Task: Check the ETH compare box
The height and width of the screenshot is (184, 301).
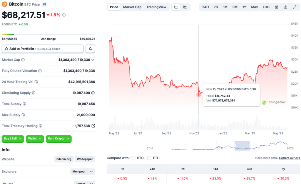Action: coord(149,158)
